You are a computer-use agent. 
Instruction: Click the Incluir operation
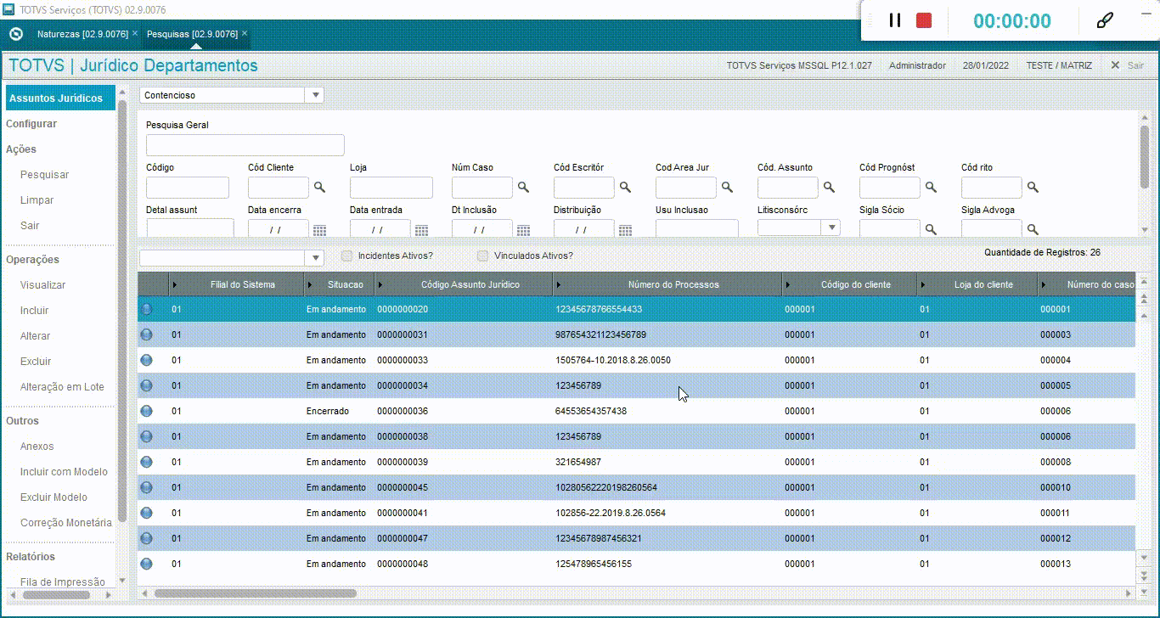pos(35,311)
